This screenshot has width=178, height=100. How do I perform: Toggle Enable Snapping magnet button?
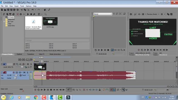(x=111, y=90)
